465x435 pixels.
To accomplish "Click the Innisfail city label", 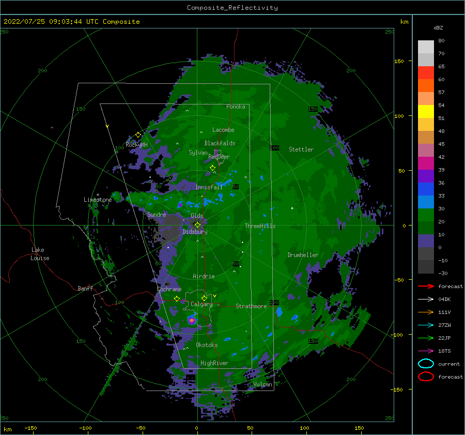I will pos(209,187).
